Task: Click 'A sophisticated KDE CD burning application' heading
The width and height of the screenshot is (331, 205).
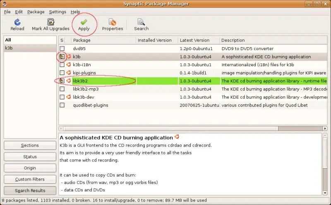Action: 116,137
